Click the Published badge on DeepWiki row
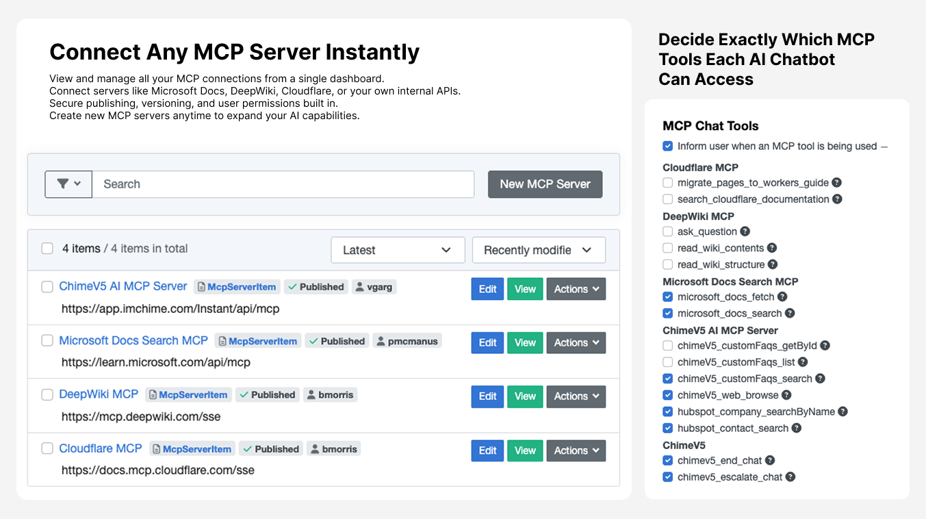 coord(268,395)
